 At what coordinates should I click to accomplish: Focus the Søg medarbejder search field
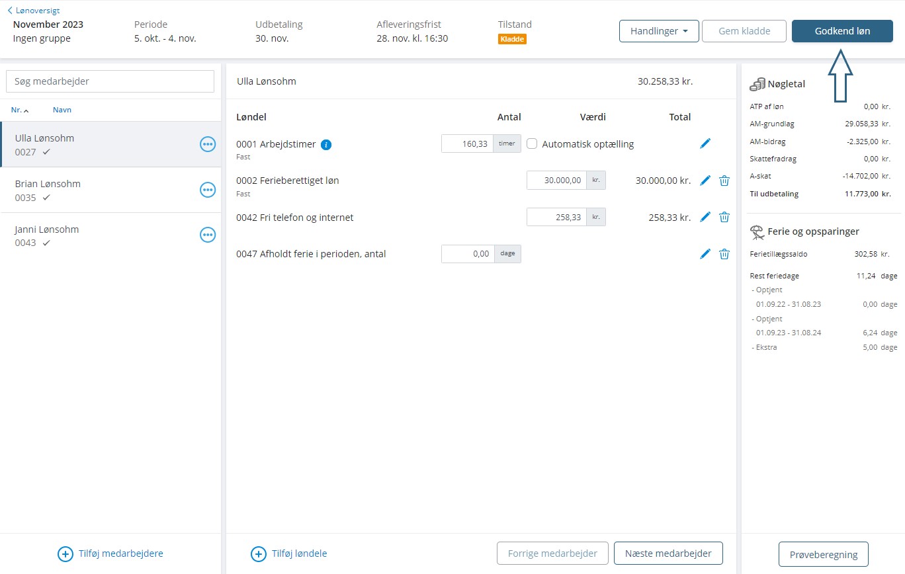coord(110,81)
